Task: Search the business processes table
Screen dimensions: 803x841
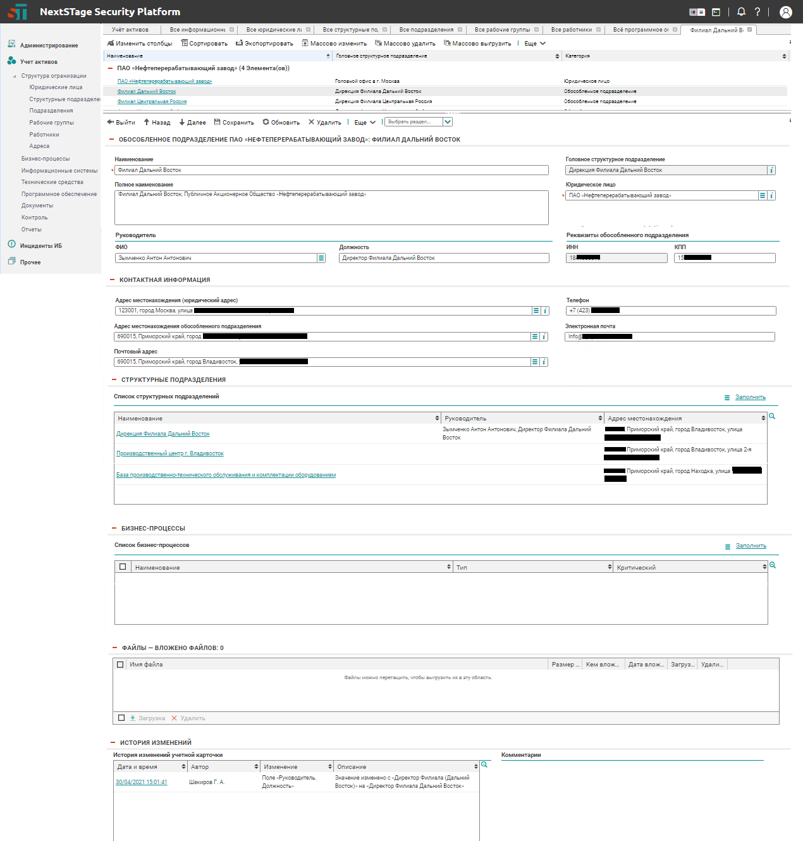Action: [x=773, y=565]
